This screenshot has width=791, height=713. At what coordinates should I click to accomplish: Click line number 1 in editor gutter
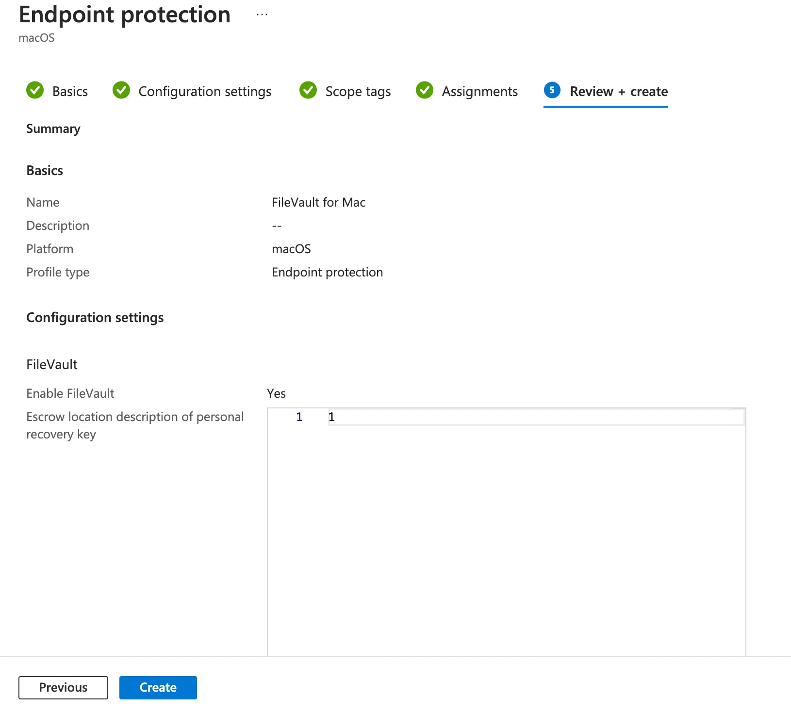(x=299, y=417)
